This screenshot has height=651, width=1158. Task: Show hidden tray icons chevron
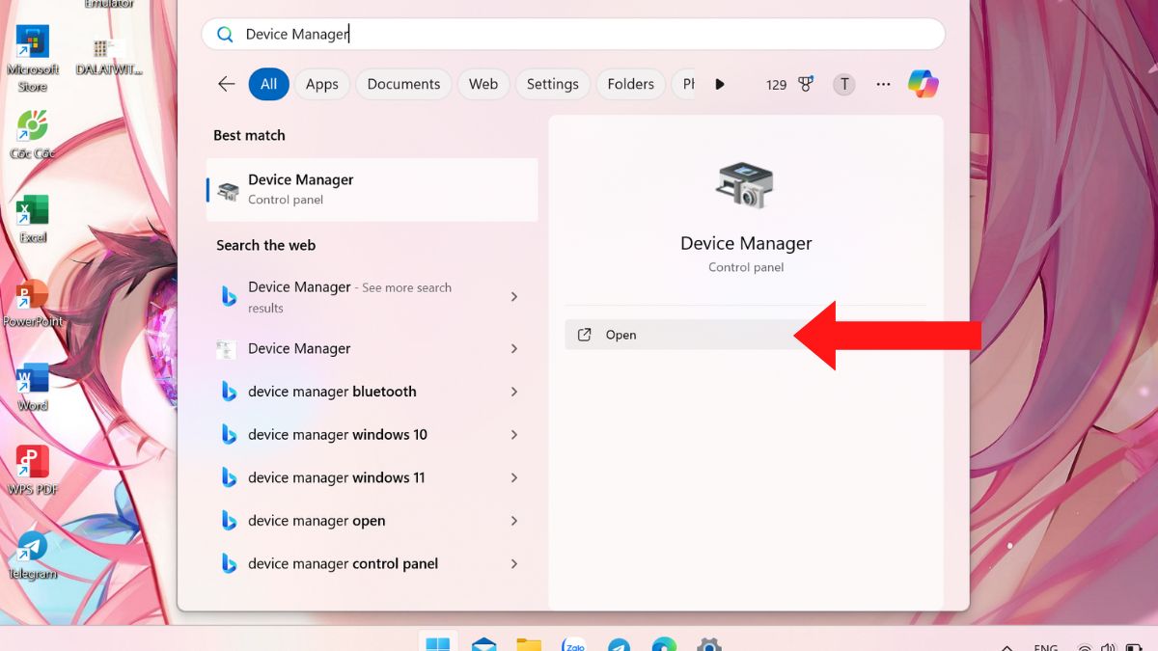[1006, 647]
